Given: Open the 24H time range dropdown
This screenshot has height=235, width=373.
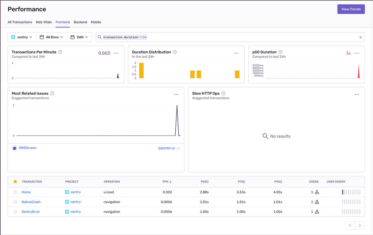Looking at the screenshot, I should (79, 37).
